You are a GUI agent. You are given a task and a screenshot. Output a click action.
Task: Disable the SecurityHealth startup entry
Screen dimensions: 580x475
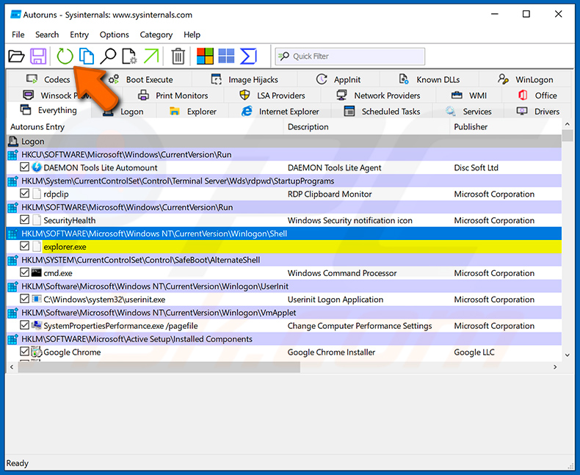24,220
